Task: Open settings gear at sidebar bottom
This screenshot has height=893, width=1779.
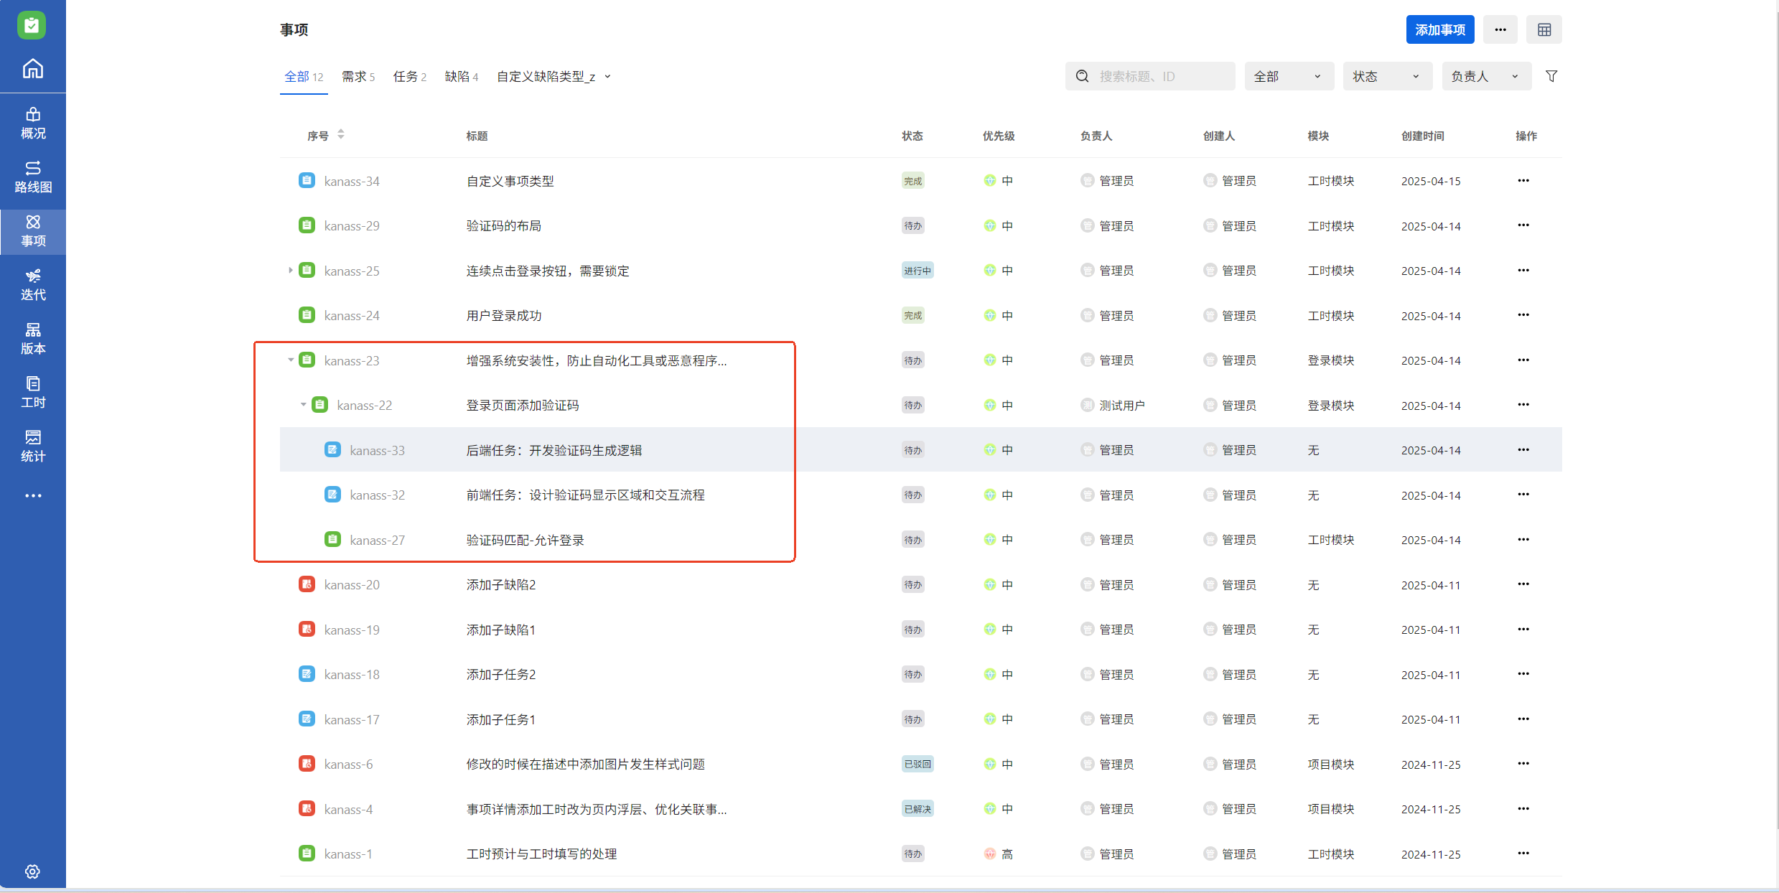Action: (x=32, y=871)
